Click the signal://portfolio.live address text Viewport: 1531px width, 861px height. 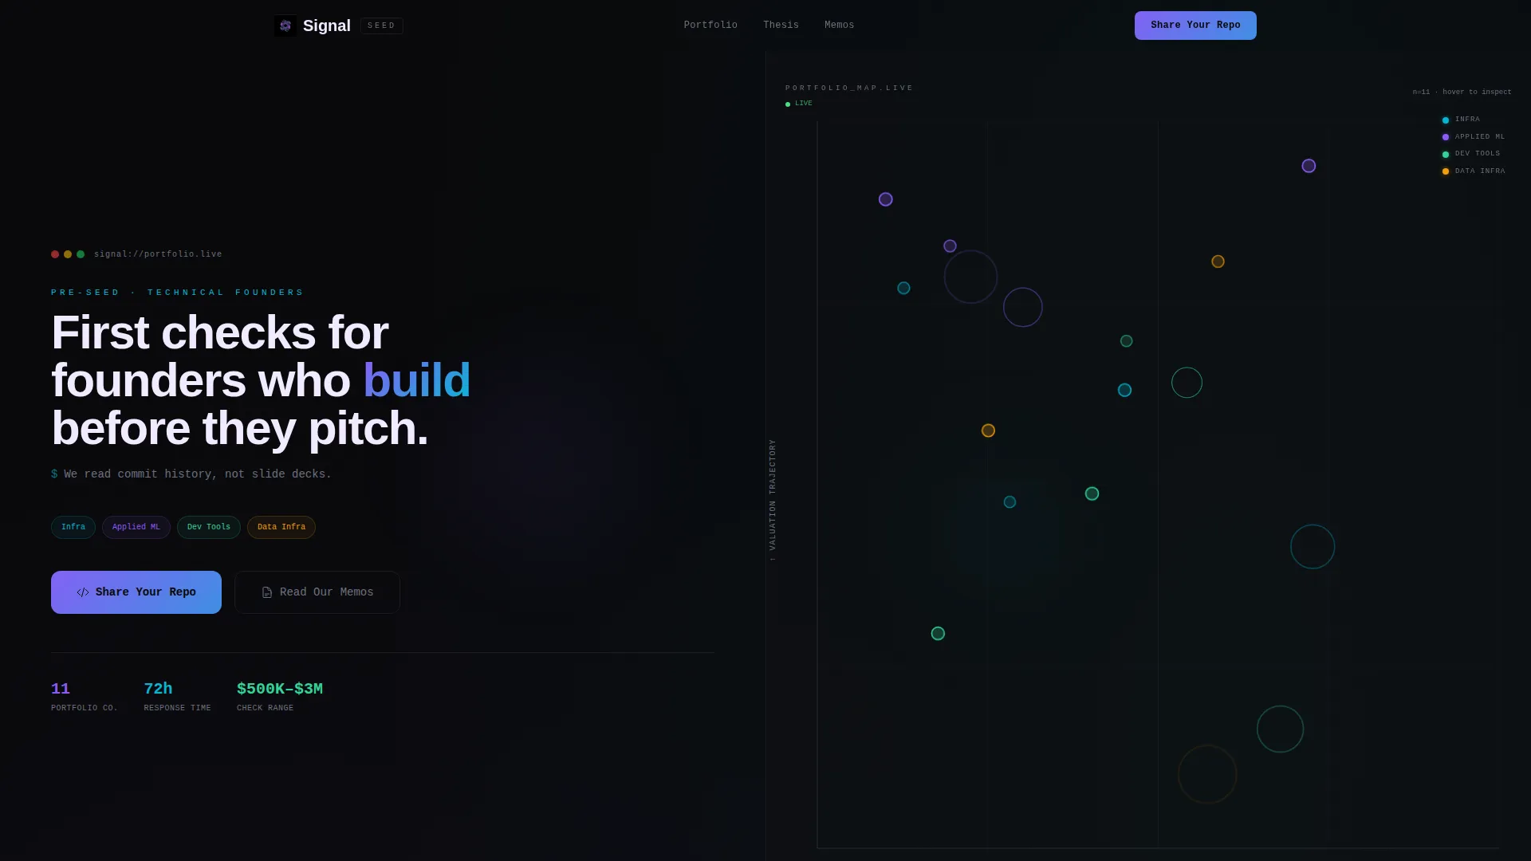tap(158, 254)
